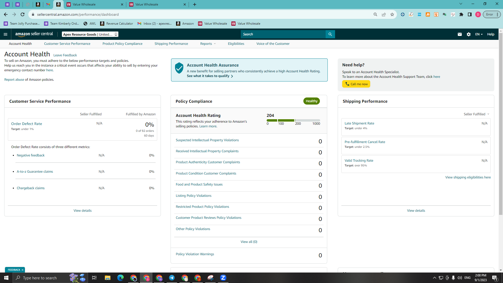Click the Healthy status badge
This screenshot has width=503, height=283.
(x=311, y=101)
